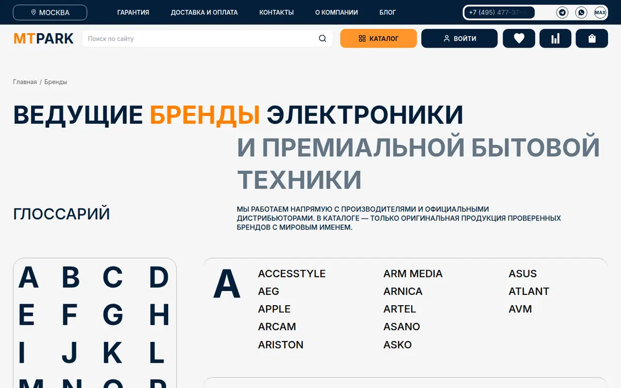Click the Войти login button

click(460, 38)
